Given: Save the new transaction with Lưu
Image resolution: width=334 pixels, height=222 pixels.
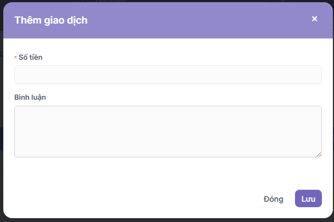Looking at the screenshot, I should pyautogui.click(x=308, y=198).
